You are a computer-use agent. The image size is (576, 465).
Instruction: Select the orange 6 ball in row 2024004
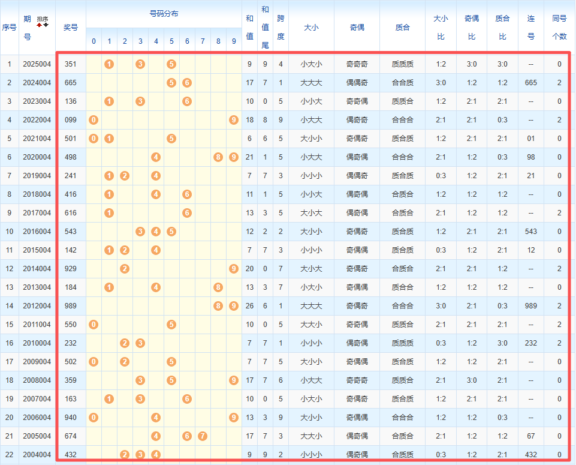click(187, 83)
